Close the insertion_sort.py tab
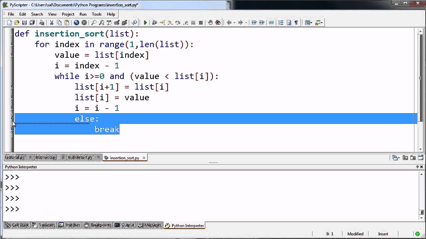Viewport: 426px width, 239px height. 144,158
